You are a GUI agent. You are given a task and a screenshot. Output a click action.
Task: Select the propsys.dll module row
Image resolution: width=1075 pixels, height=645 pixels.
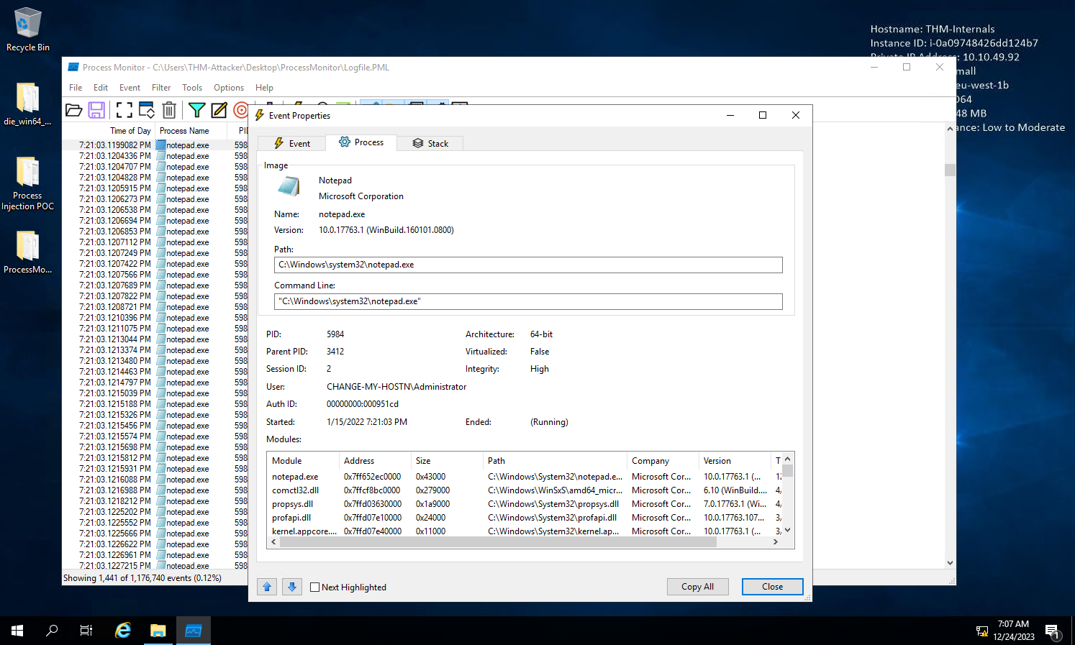click(x=525, y=504)
